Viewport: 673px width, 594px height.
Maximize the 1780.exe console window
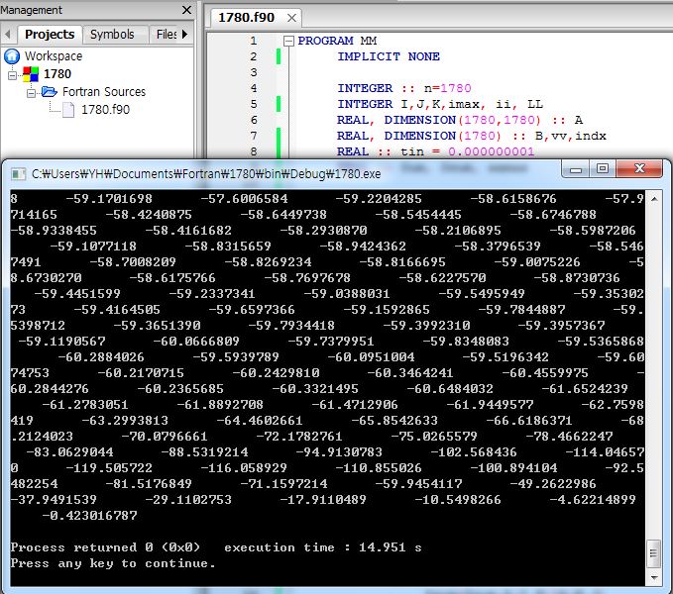[603, 169]
